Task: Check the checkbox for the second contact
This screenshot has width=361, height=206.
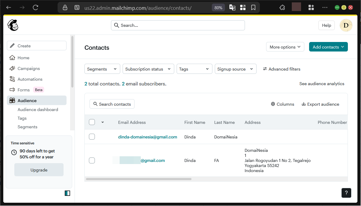Action: click(92, 160)
